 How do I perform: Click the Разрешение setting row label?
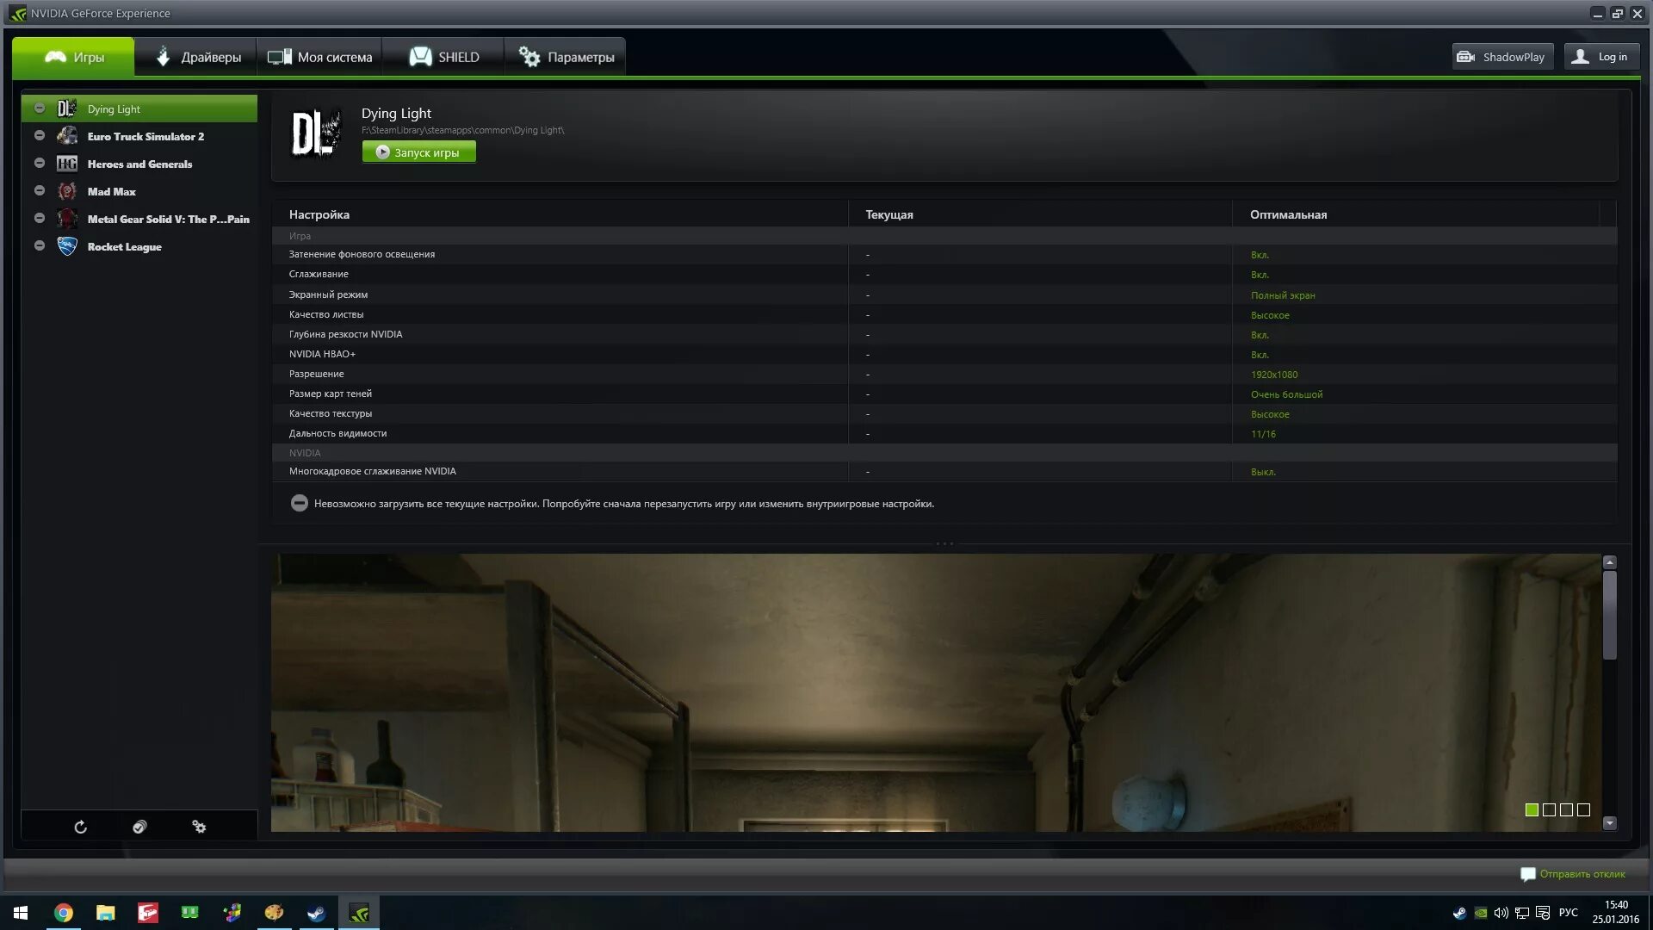(x=316, y=374)
